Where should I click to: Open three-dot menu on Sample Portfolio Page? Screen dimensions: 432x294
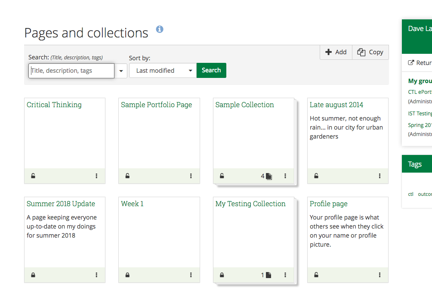point(191,176)
